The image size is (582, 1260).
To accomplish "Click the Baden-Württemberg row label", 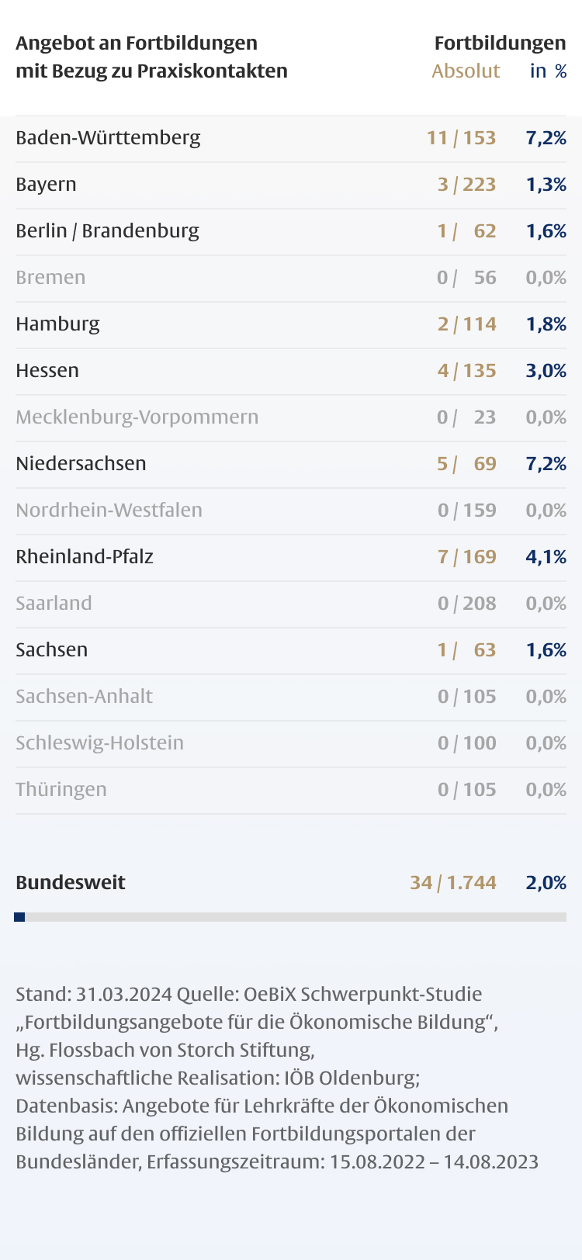I will [x=108, y=138].
